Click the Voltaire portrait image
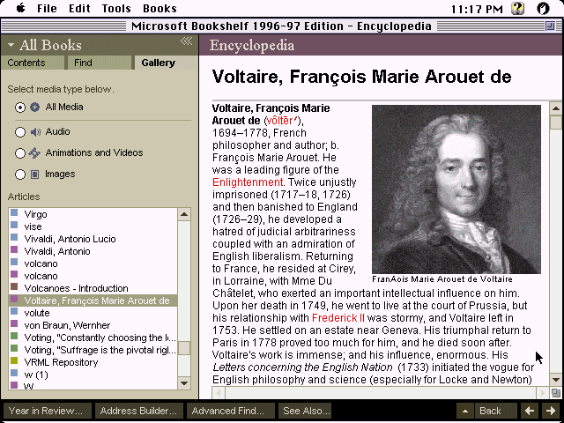This screenshot has height=423, width=564. pos(455,189)
